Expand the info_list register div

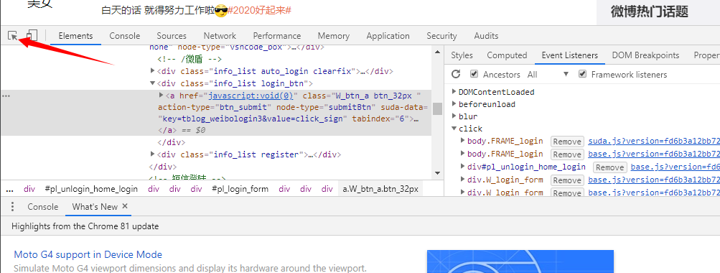(x=153, y=154)
